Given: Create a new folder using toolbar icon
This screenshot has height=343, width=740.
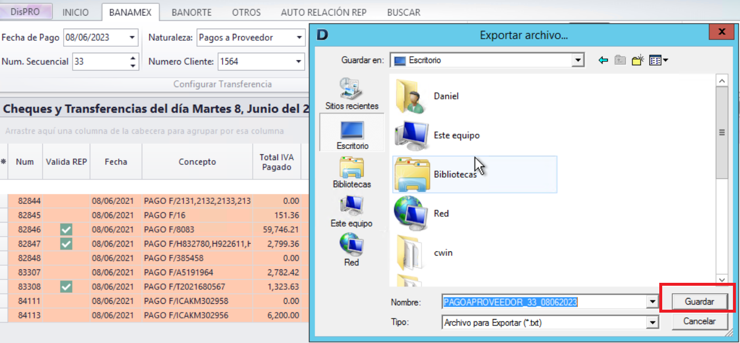Looking at the screenshot, I should 637,60.
